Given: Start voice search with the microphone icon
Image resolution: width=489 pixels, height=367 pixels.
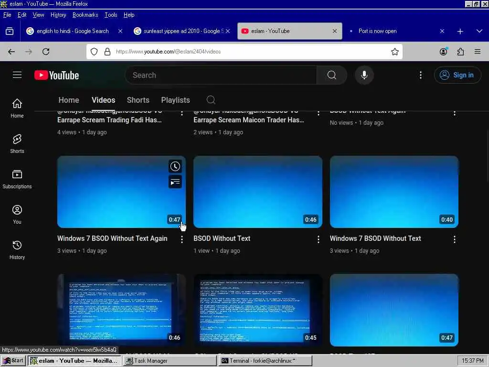Looking at the screenshot, I should click(364, 75).
